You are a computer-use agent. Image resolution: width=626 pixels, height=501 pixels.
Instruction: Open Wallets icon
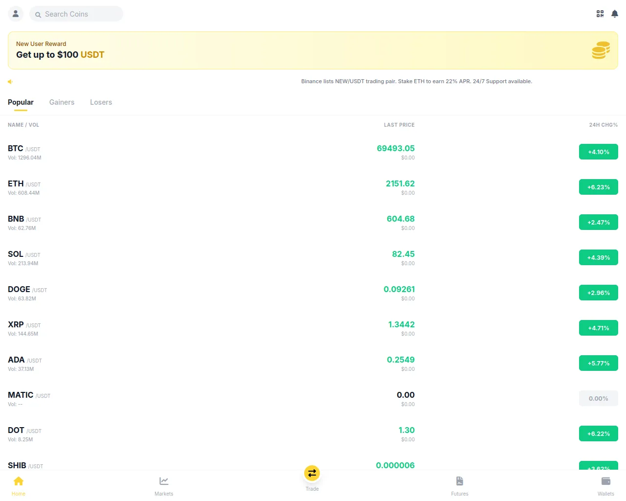click(x=606, y=481)
